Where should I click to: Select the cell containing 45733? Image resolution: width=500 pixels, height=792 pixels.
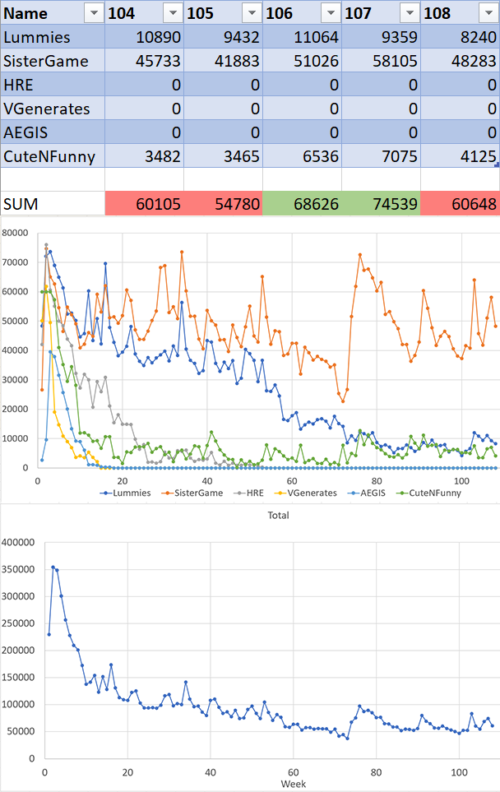(x=145, y=61)
